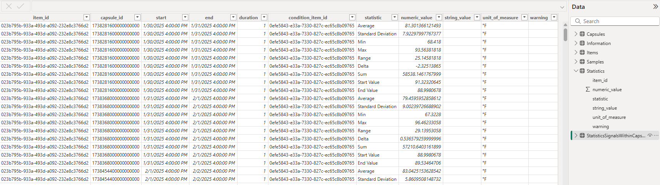Open the statistic column filter dropdown

[x=394, y=17]
